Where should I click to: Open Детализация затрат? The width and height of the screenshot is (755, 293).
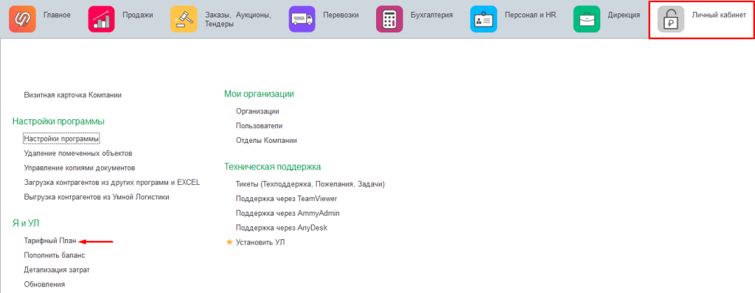(57, 269)
